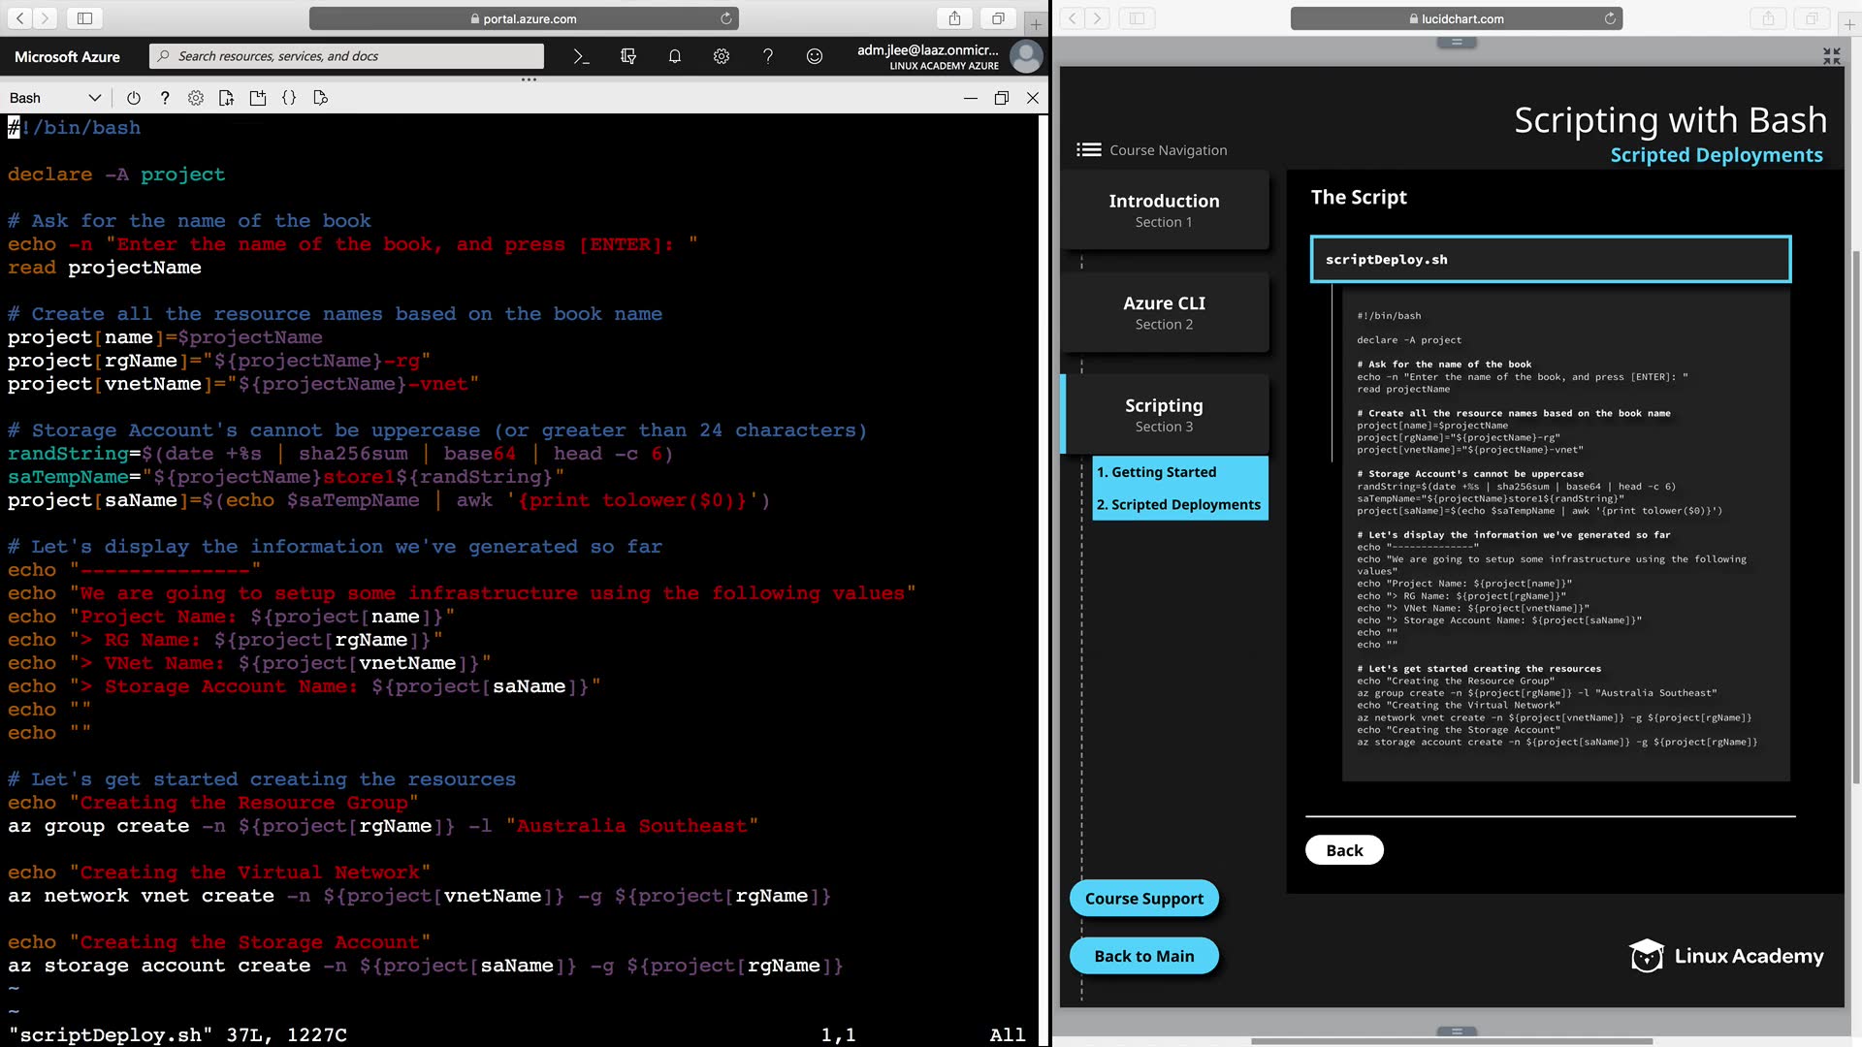
Task: Restart Cloud Shell with power icon
Action: click(134, 98)
